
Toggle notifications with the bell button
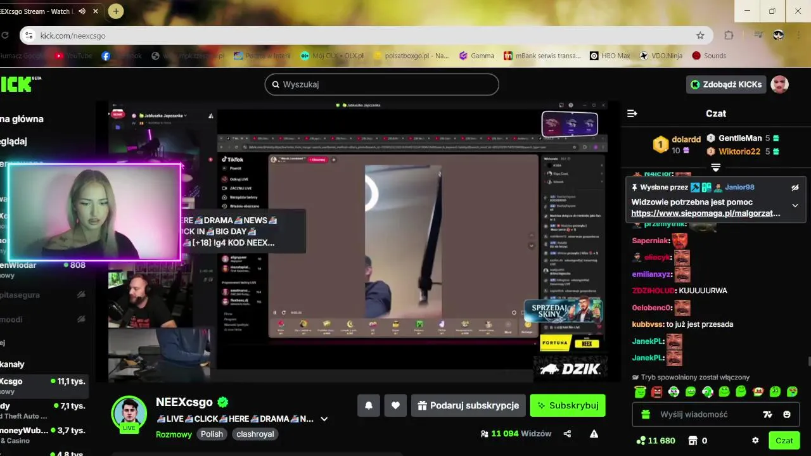(x=369, y=405)
